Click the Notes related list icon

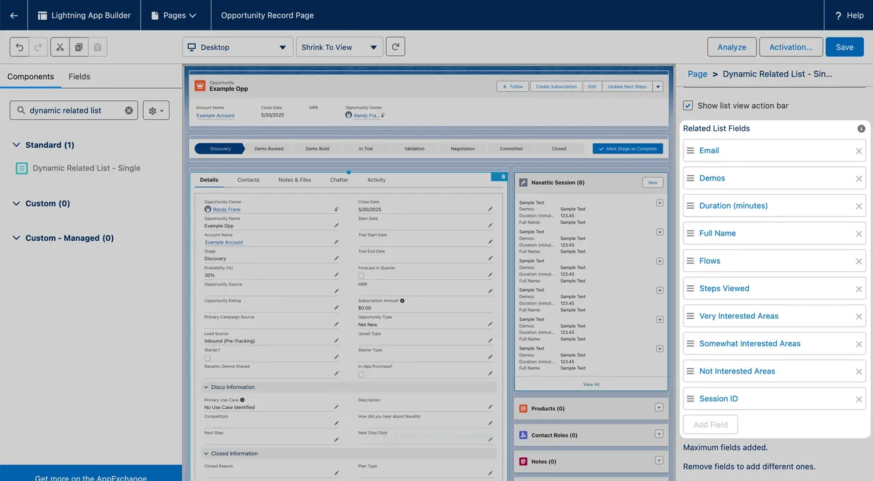523,461
